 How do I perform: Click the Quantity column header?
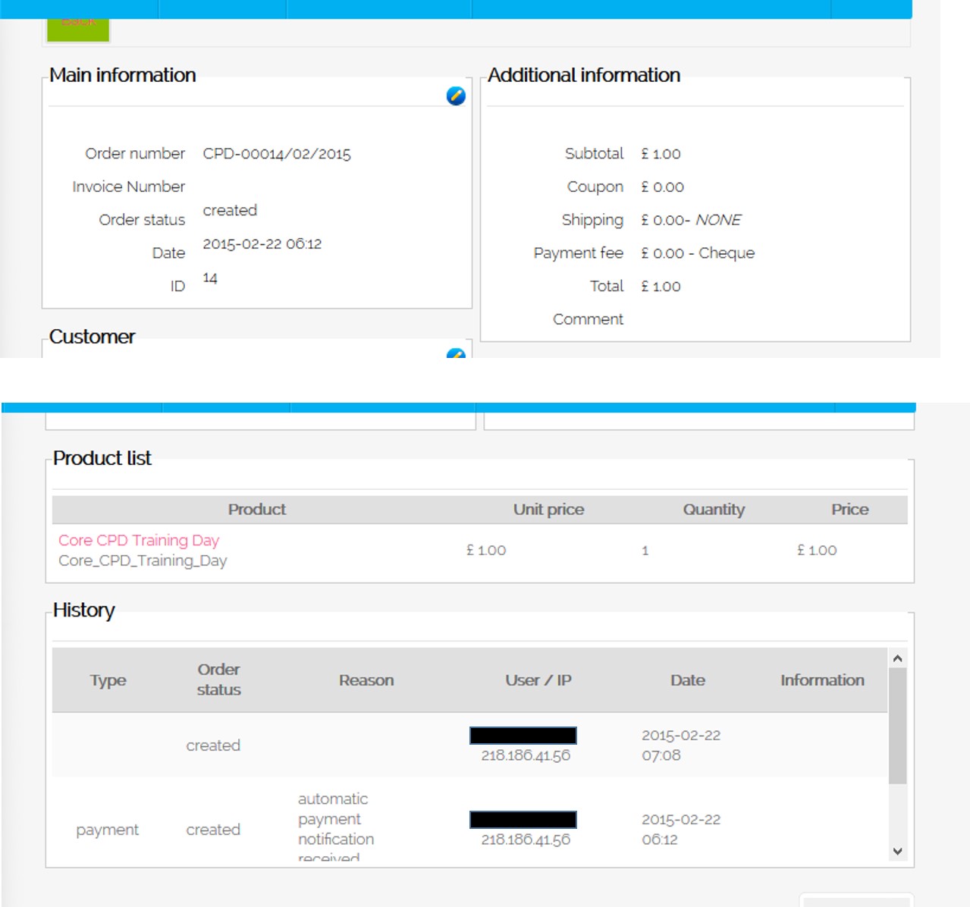coord(714,510)
